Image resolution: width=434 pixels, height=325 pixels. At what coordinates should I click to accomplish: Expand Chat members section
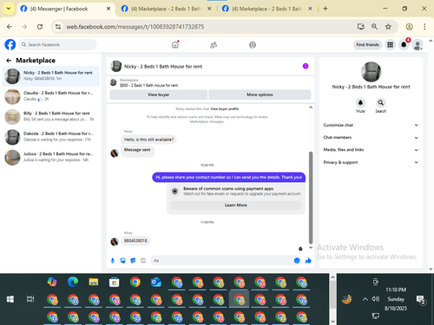coord(371,138)
